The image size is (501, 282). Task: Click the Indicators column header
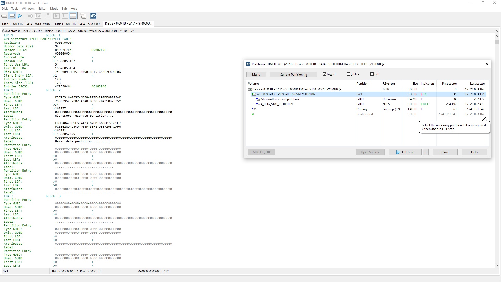[428, 84]
